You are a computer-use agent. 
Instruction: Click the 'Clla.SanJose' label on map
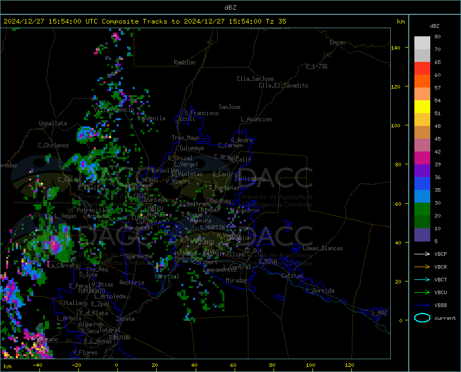coord(255,79)
